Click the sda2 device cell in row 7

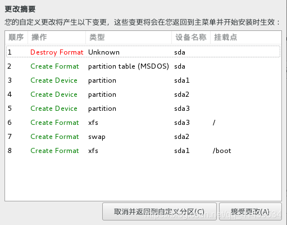coord(181,137)
